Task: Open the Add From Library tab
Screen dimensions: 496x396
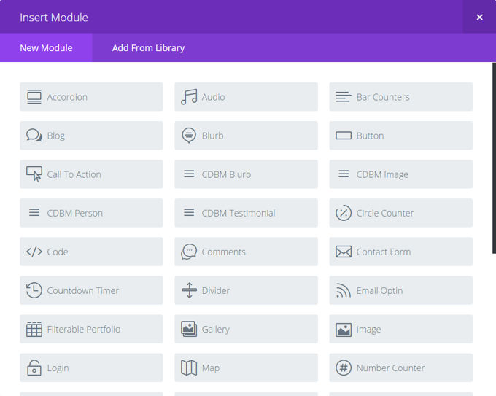Action: 148,48
